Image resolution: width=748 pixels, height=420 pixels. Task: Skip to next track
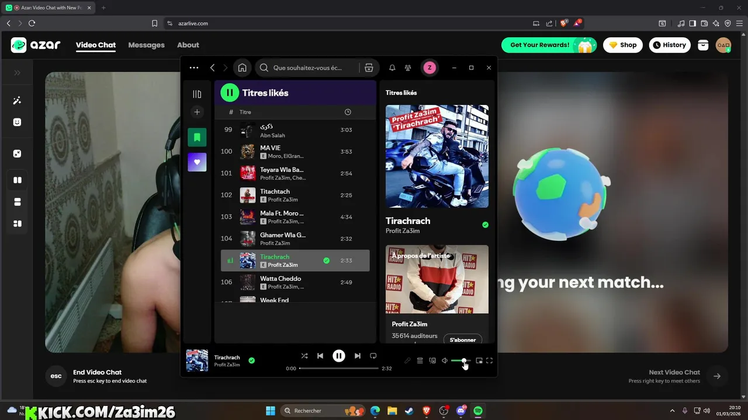tap(358, 356)
